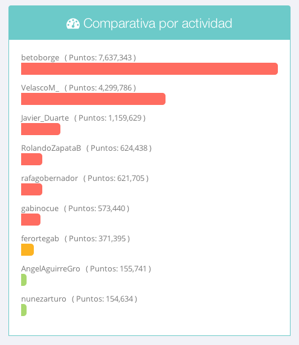
Task: Click the VelascoM_ red activity bar
Action: click(93, 99)
